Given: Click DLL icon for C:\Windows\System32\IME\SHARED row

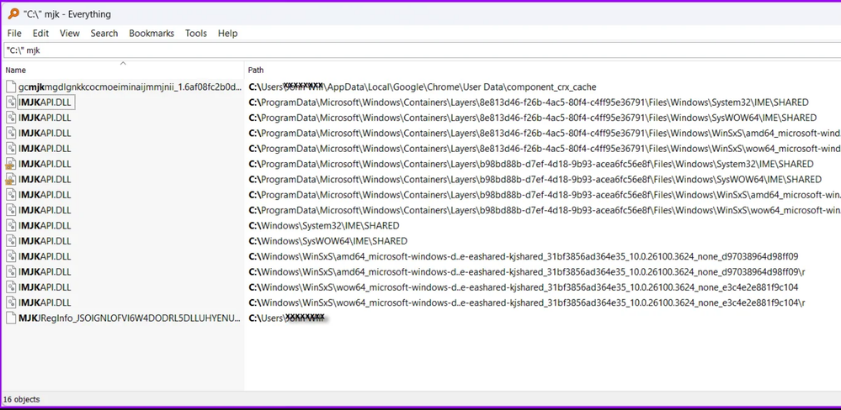Looking at the screenshot, I should click(x=11, y=225).
